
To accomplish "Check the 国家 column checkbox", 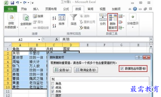I will 53,95.
